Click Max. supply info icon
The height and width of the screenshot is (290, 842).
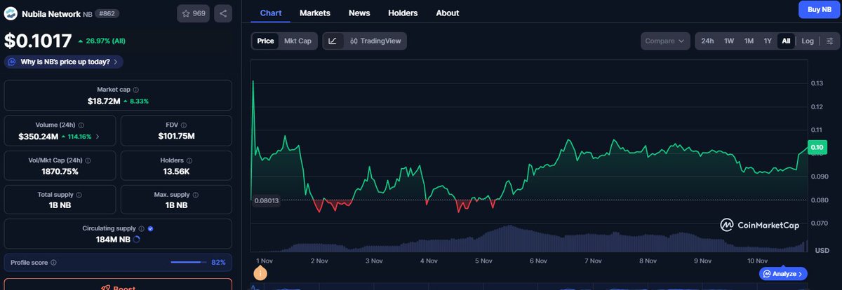[x=196, y=195]
